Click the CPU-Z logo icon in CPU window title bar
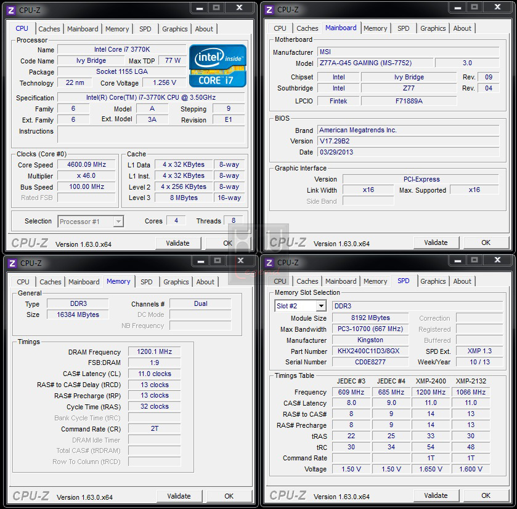 tap(11, 10)
